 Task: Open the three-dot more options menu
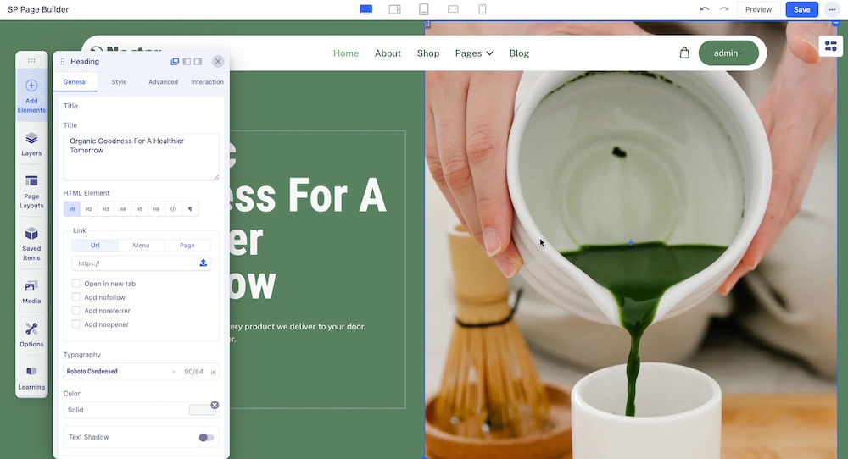[832, 9]
